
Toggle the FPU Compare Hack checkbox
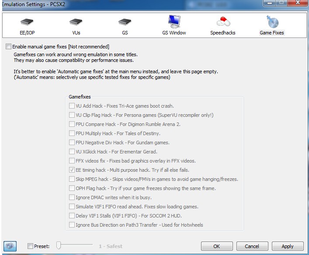(72, 124)
